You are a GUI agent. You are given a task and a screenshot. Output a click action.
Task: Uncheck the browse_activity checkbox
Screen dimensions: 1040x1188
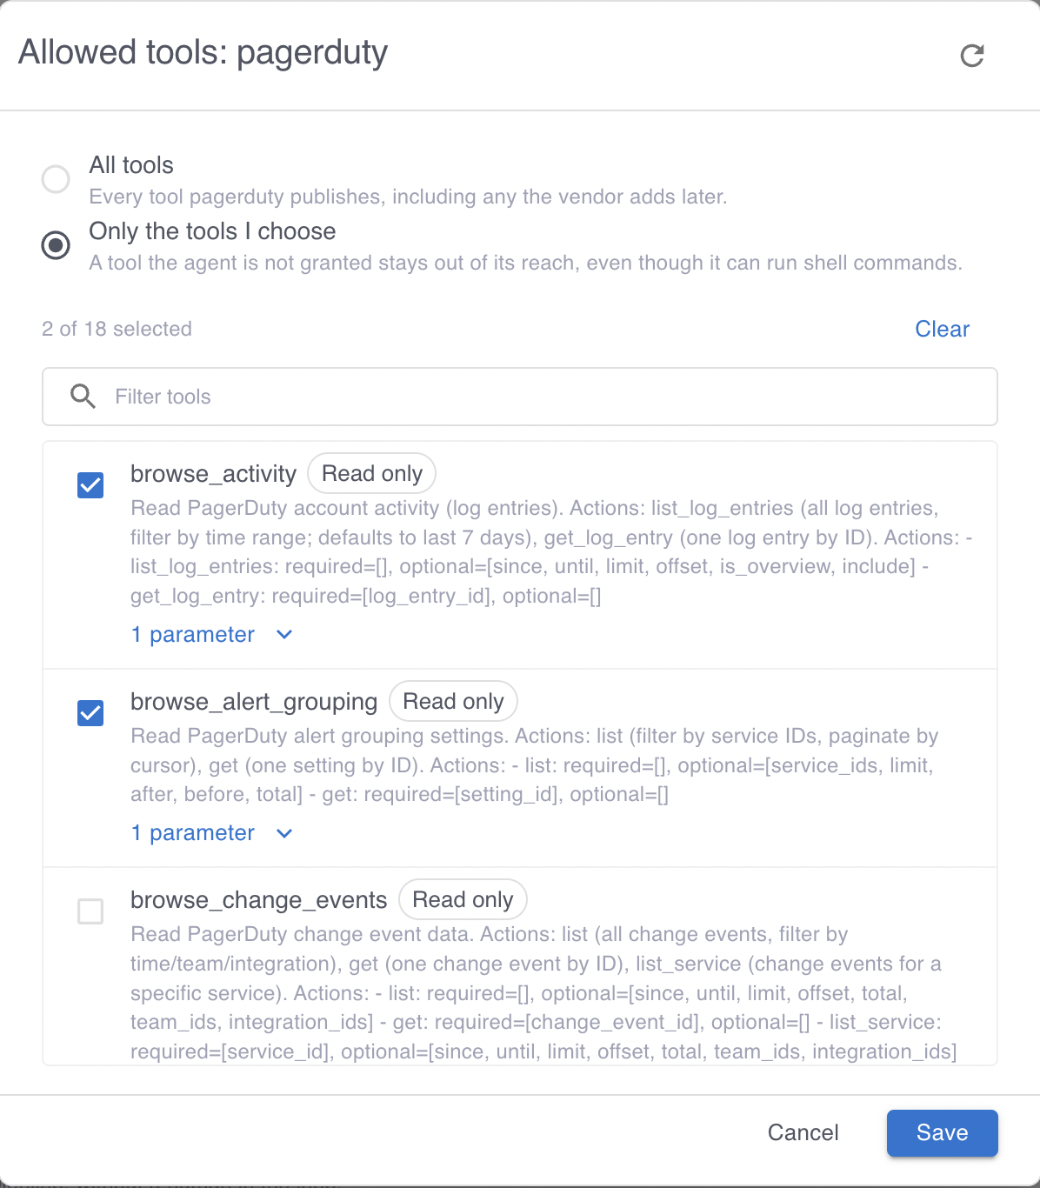90,485
